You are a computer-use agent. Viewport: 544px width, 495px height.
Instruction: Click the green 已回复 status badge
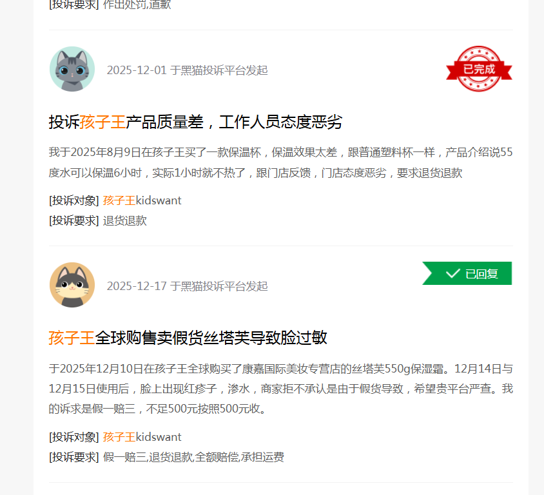coord(467,273)
